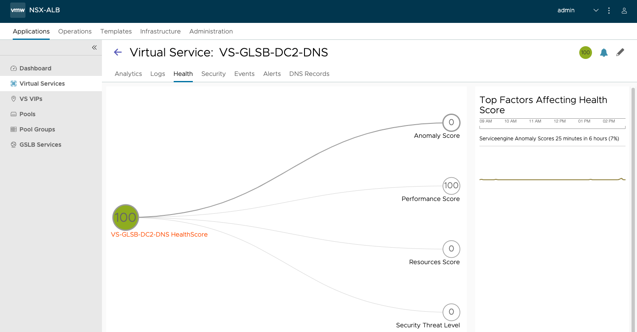Switch to the Analytics tab

point(128,74)
